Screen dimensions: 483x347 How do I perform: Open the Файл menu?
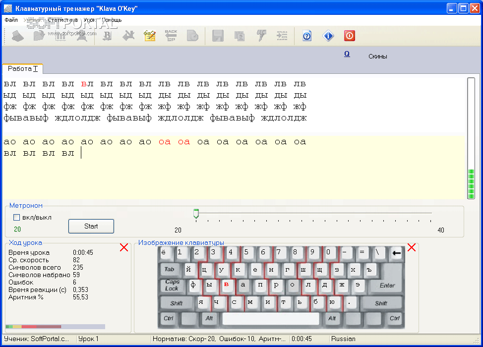(x=11, y=20)
